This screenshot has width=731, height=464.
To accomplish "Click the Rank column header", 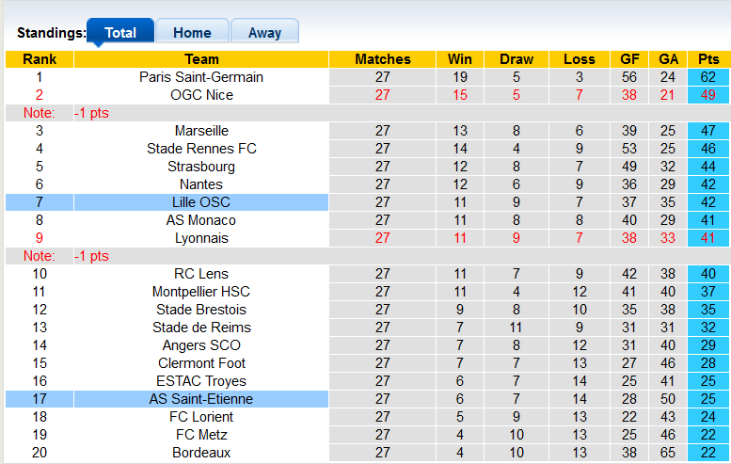I will 40,59.
